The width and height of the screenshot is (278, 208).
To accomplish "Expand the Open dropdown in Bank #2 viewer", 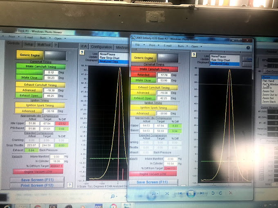I will 195,46.
